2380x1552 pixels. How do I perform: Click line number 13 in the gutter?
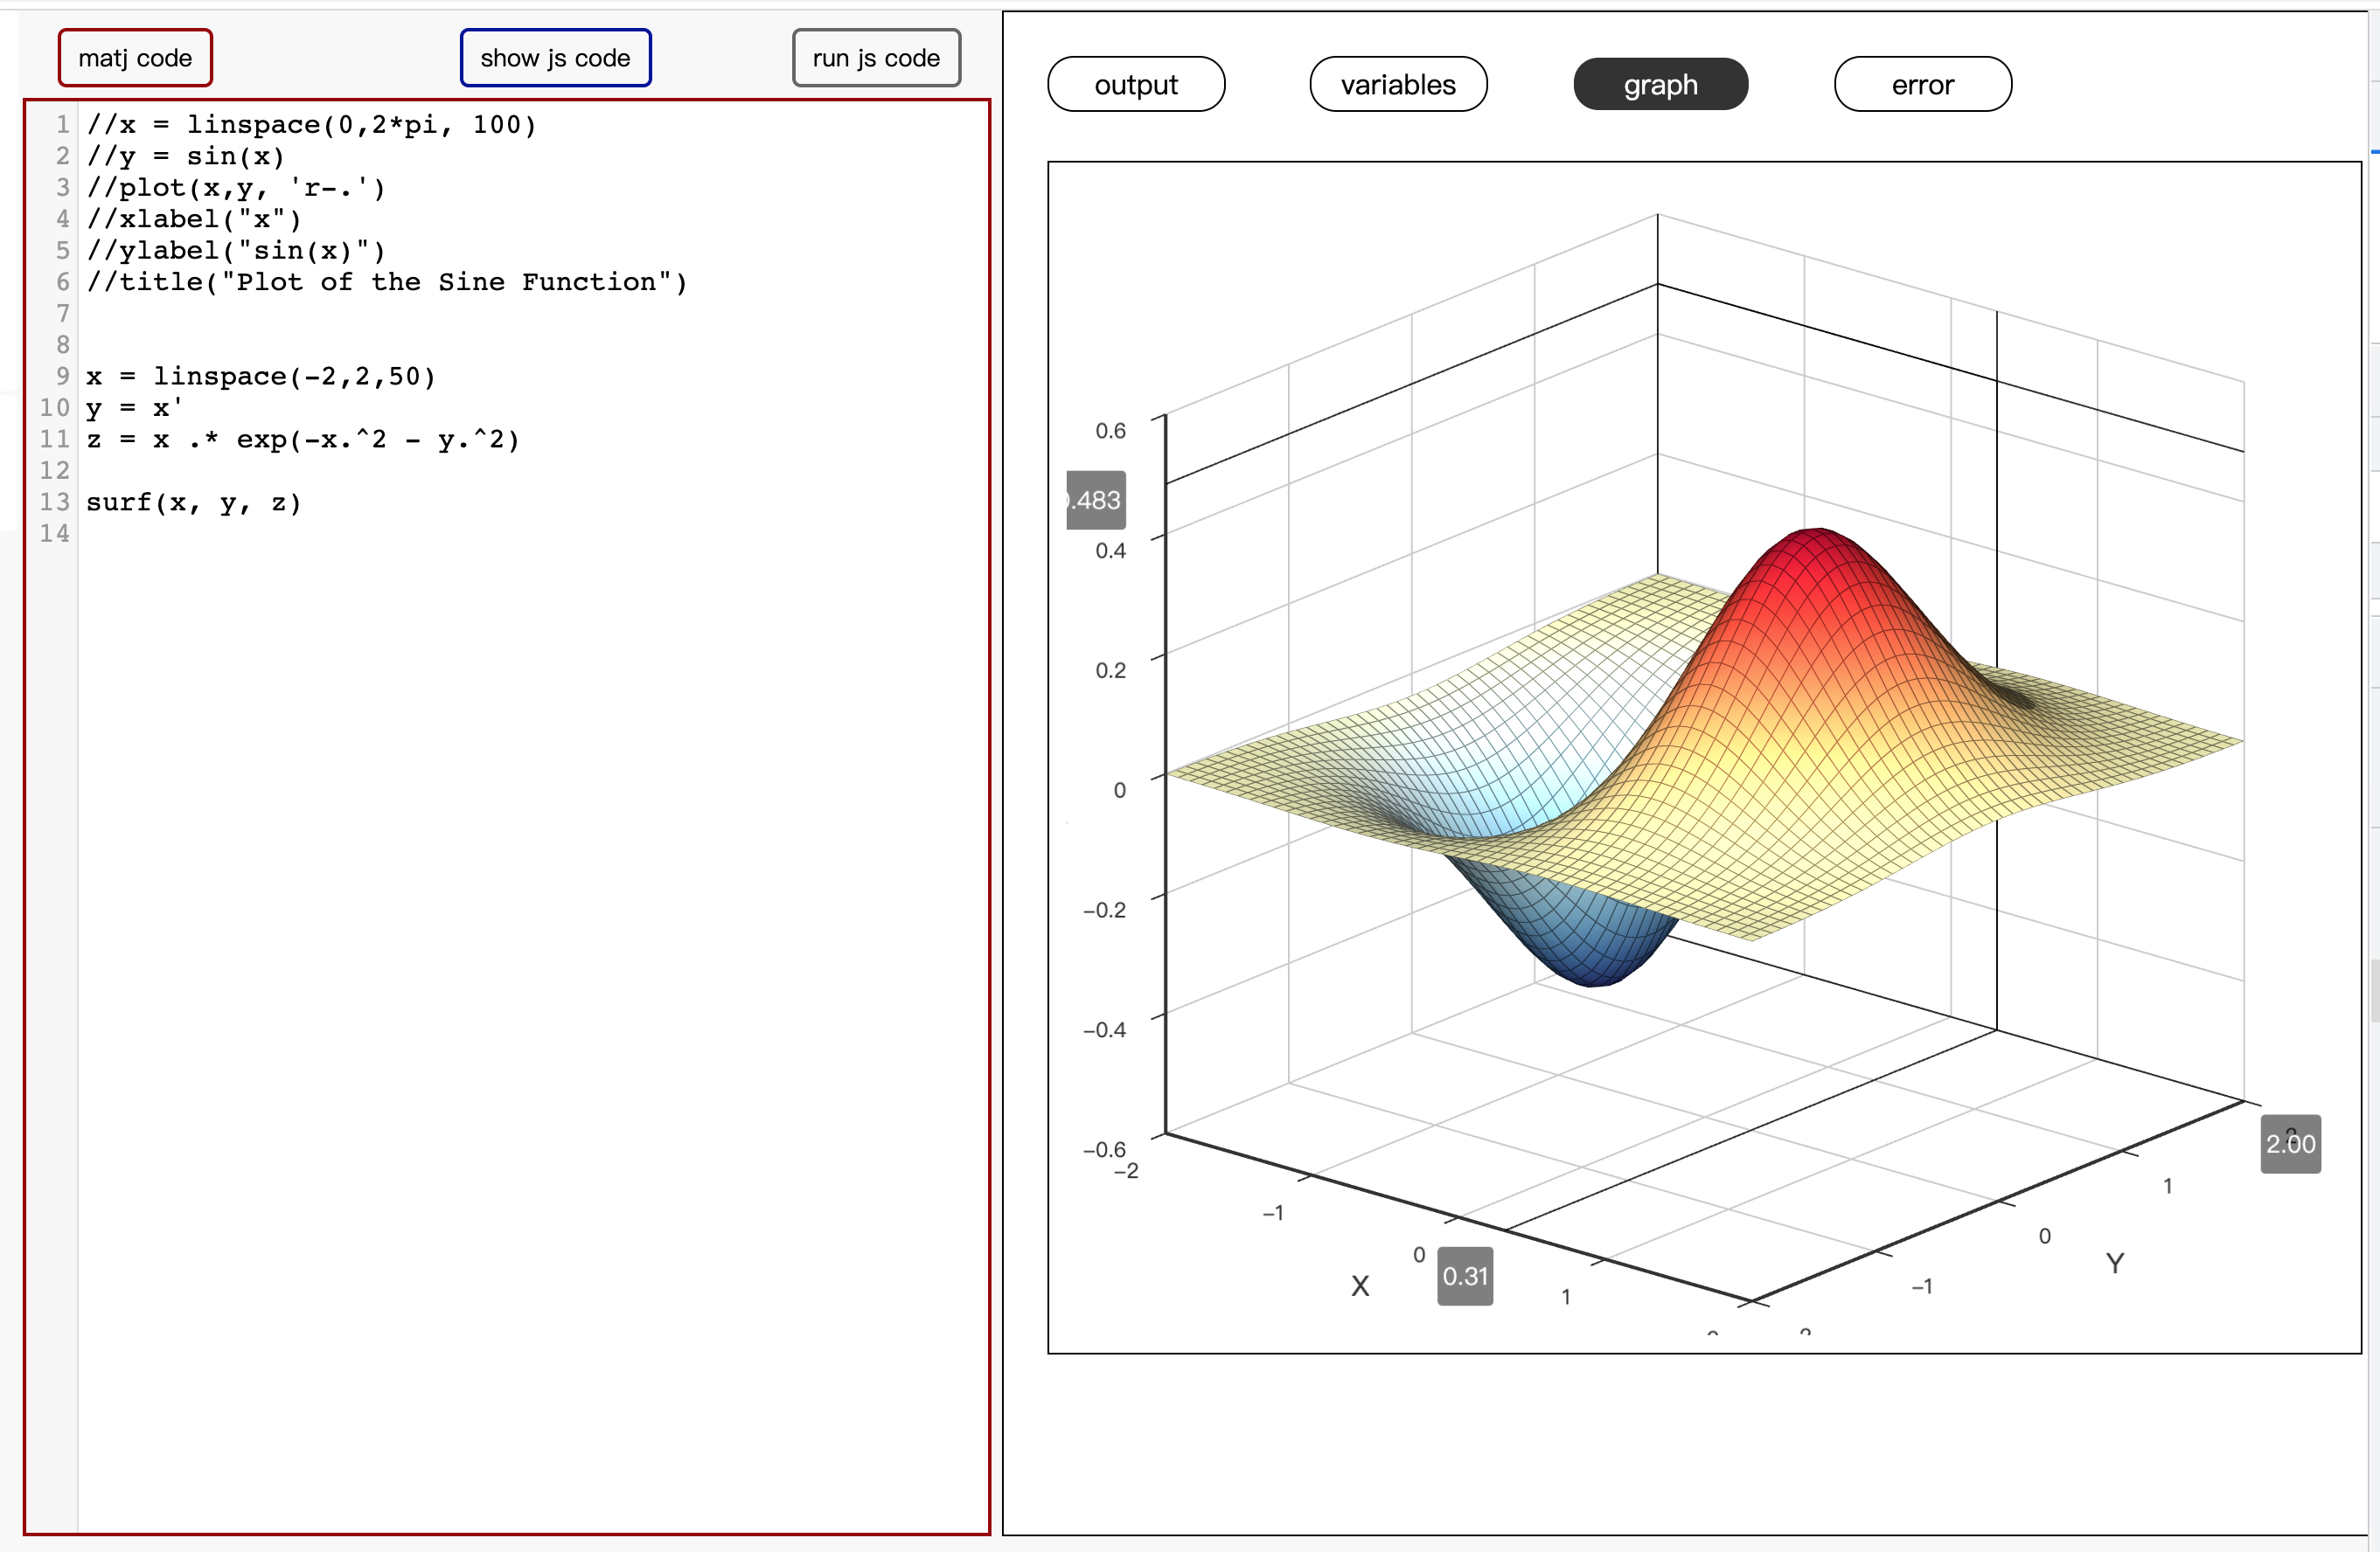pyautogui.click(x=55, y=502)
